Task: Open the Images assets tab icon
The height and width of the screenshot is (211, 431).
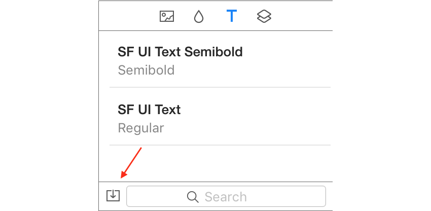Action: pyautogui.click(x=167, y=16)
